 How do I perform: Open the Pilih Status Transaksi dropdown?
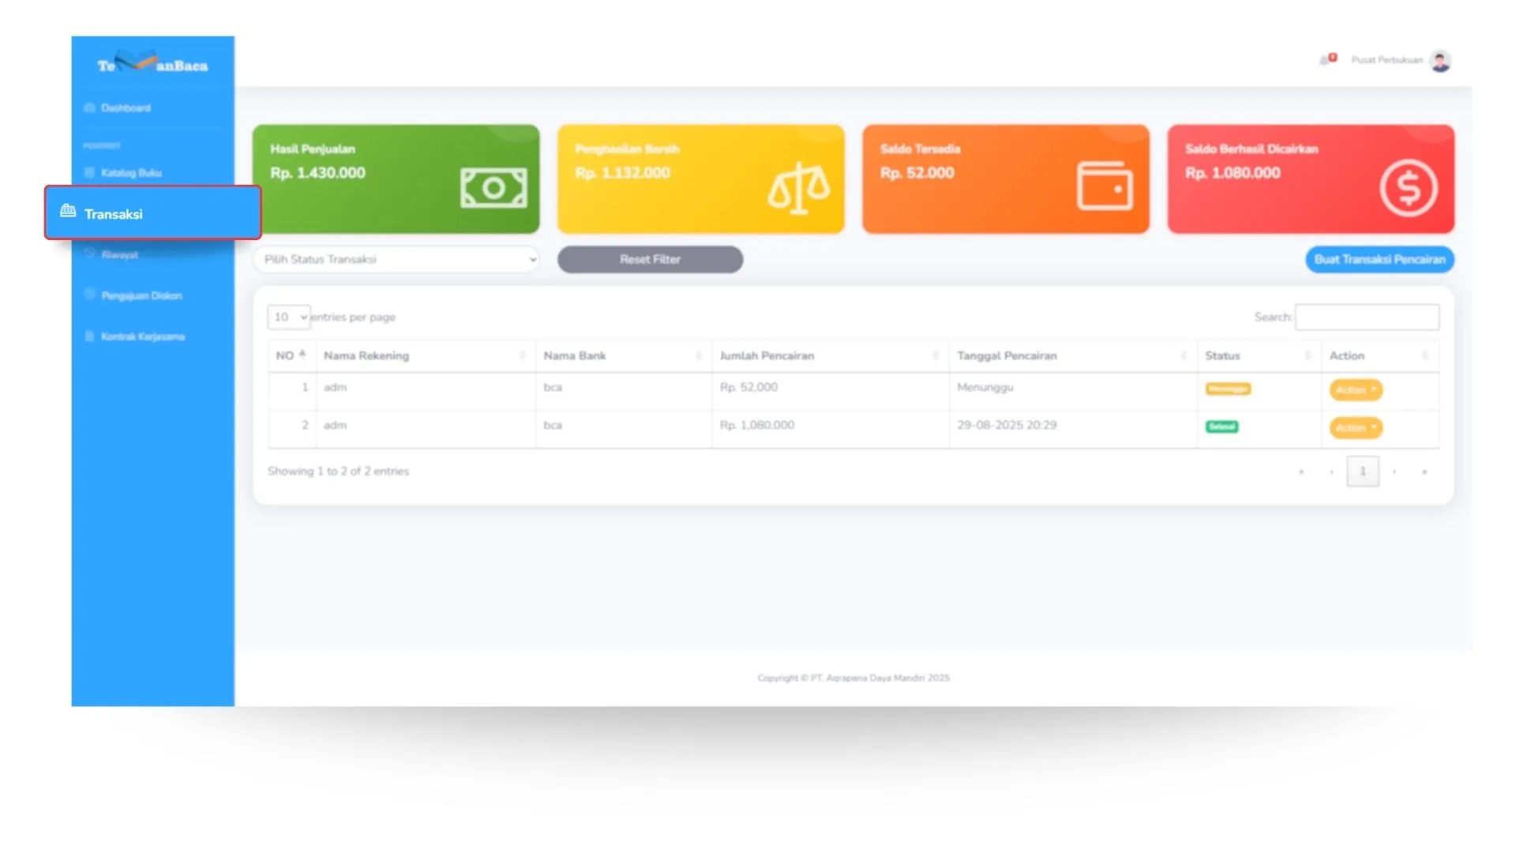(396, 259)
